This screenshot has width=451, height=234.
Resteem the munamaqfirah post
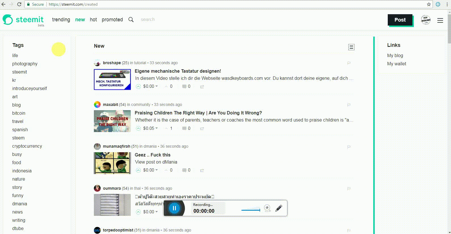pyautogui.click(x=202, y=170)
